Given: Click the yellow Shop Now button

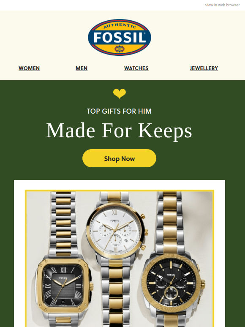Looking at the screenshot, I should (119, 158).
